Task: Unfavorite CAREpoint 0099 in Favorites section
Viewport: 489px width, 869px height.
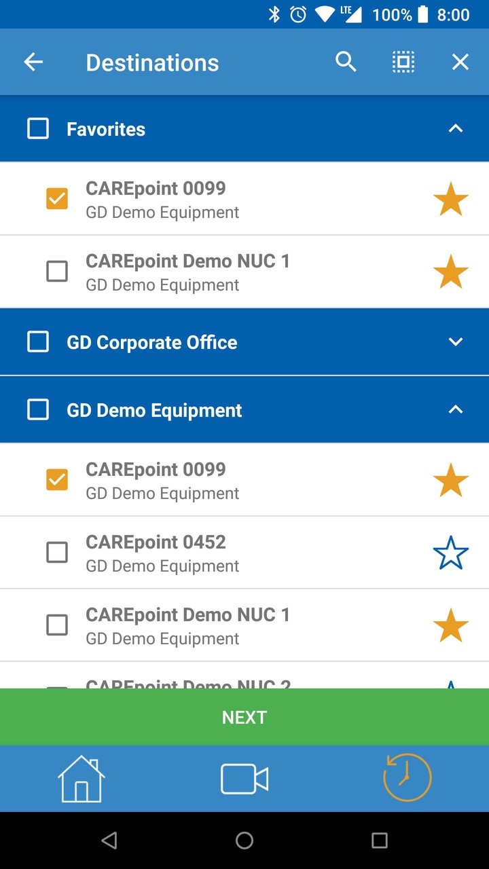Action: [x=451, y=200]
